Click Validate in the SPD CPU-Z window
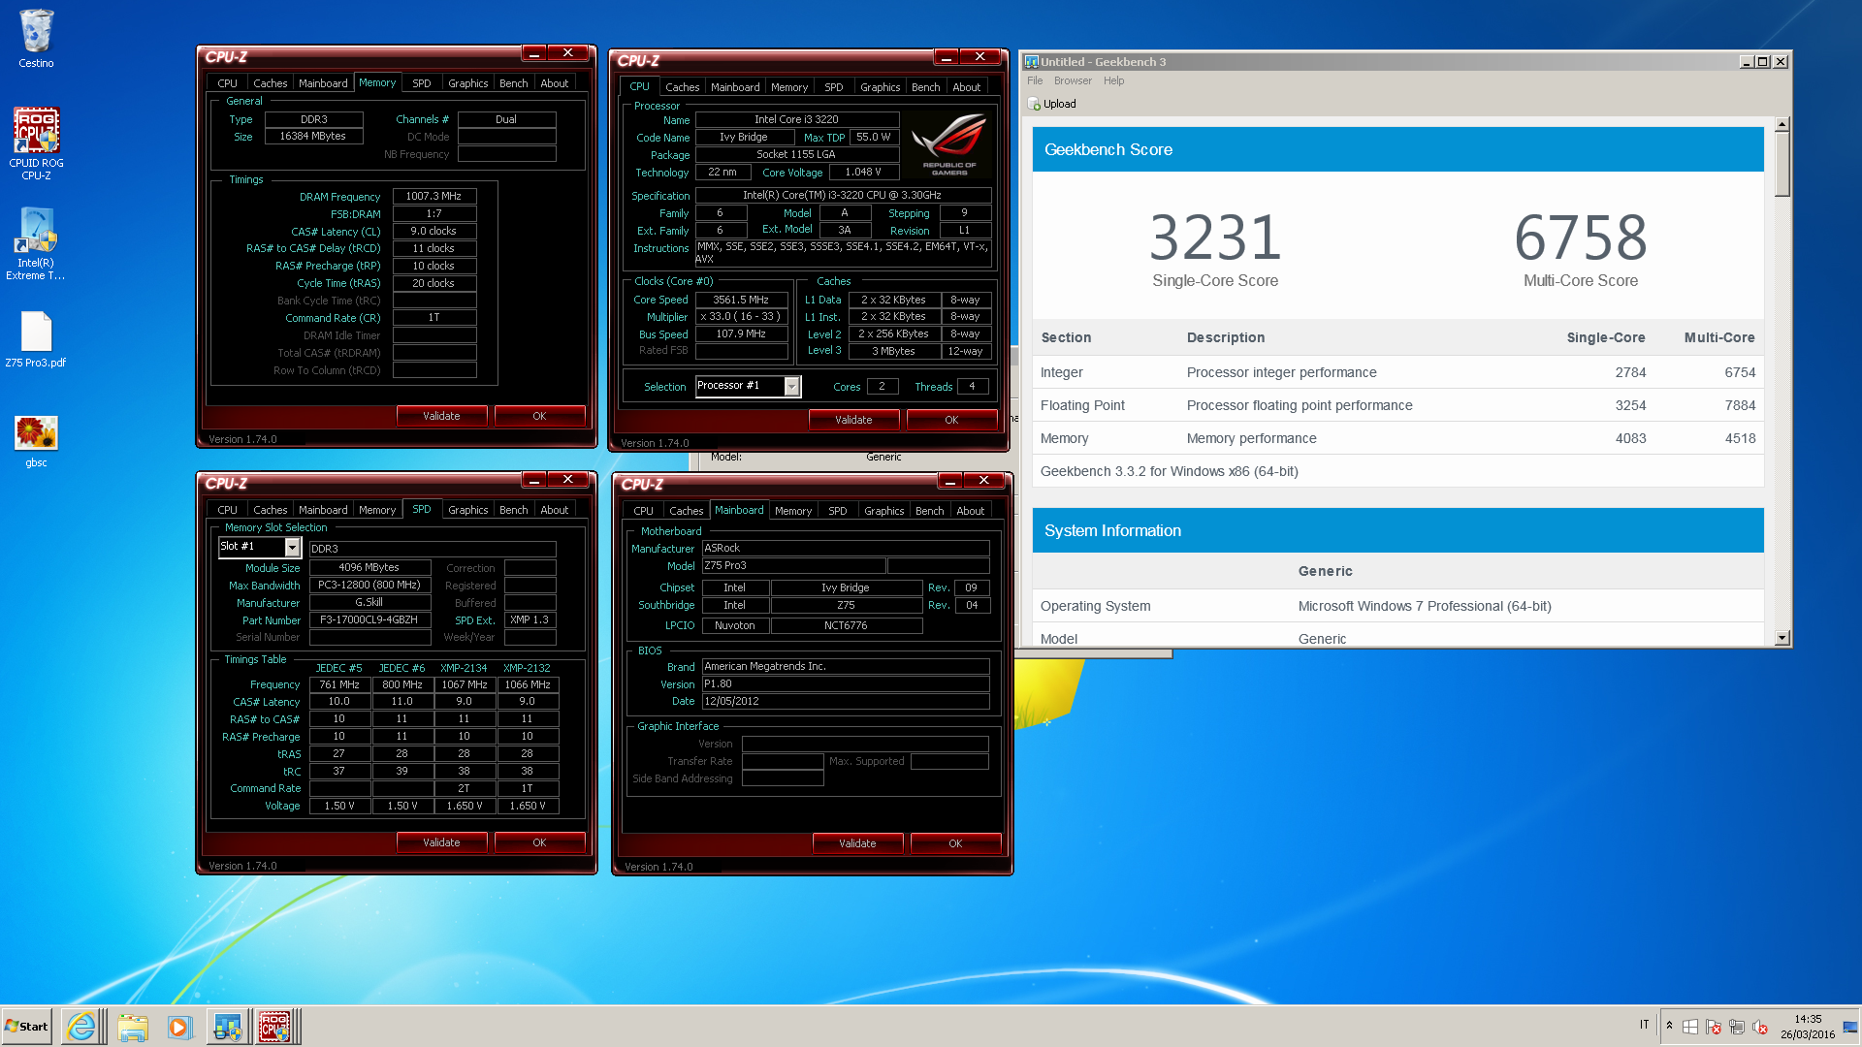Screen dimensions: 1862x1047 coord(441,842)
